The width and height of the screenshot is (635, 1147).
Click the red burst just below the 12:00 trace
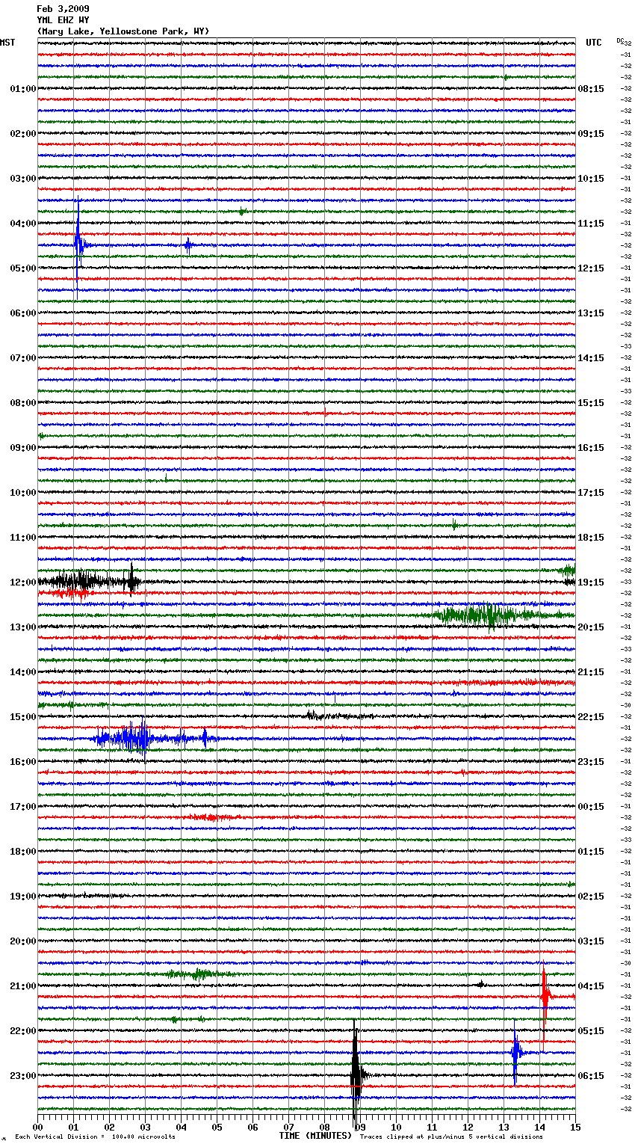(x=71, y=593)
